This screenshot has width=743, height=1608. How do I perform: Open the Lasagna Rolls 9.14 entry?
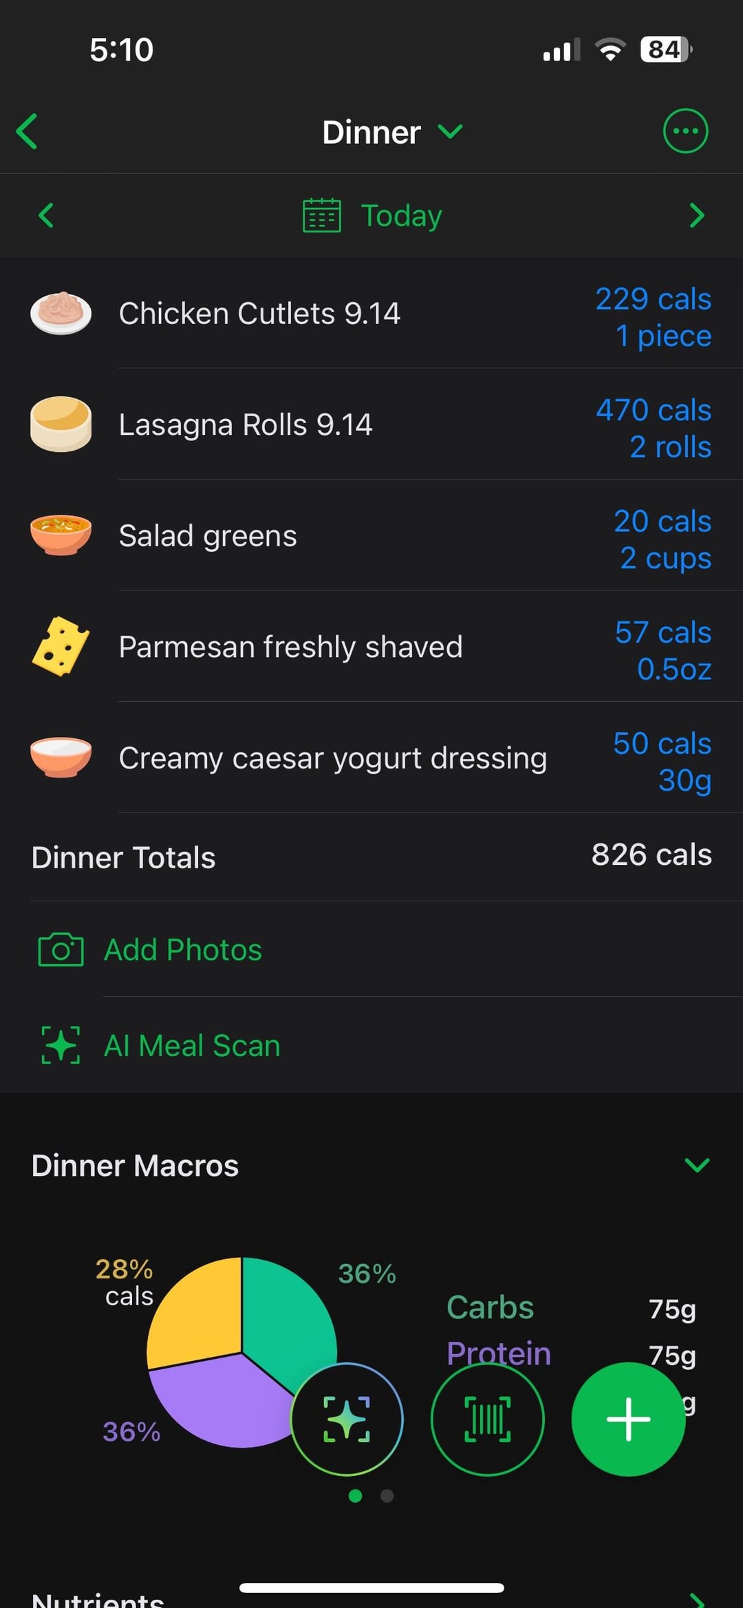point(246,425)
